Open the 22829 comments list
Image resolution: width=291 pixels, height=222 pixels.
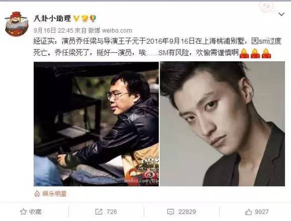coord(187,212)
